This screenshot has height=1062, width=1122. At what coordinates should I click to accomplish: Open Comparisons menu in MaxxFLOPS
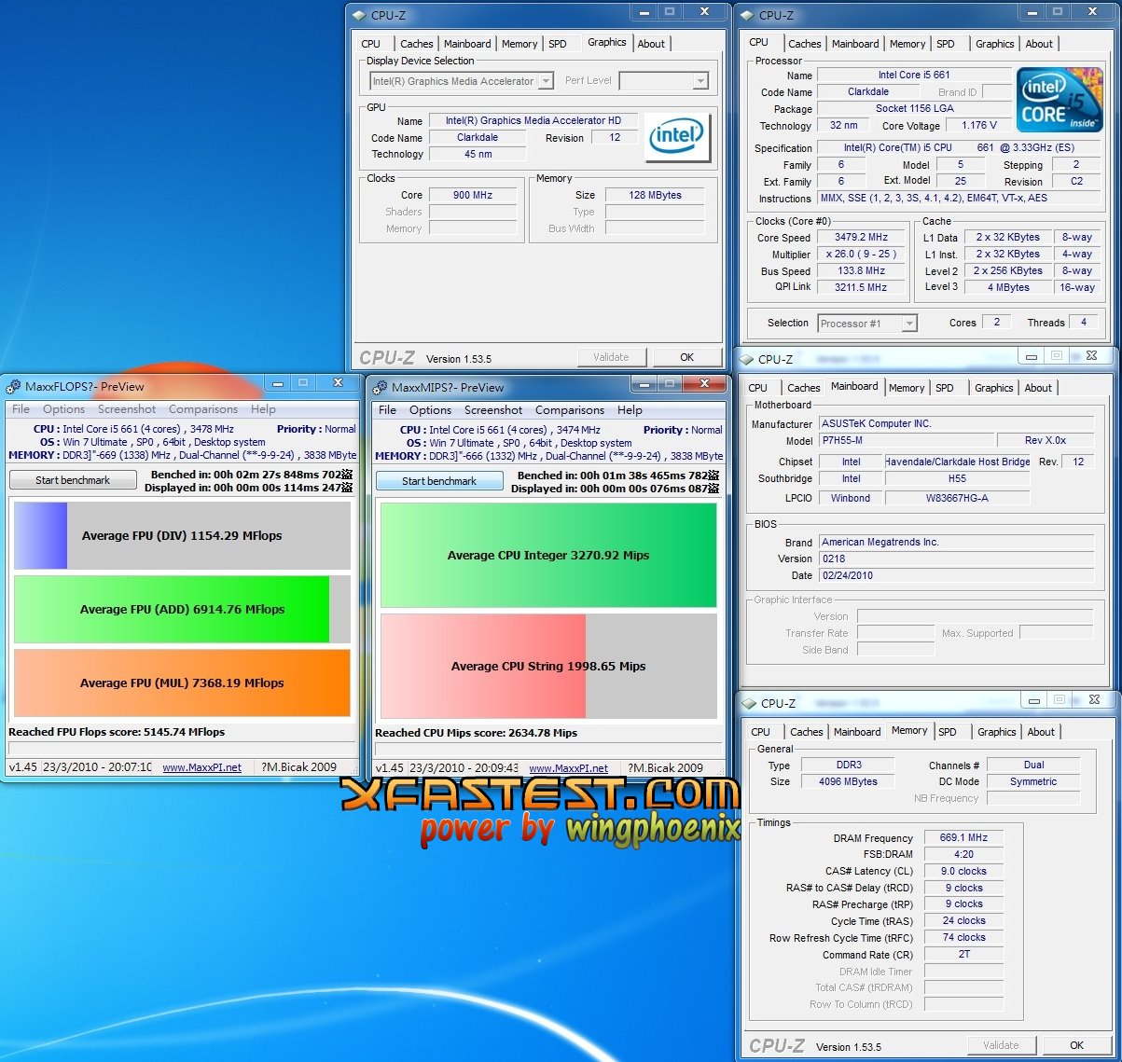203,409
